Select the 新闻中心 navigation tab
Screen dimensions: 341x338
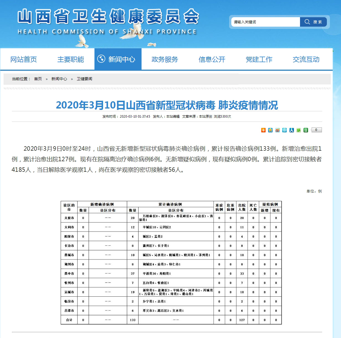[118, 59]
